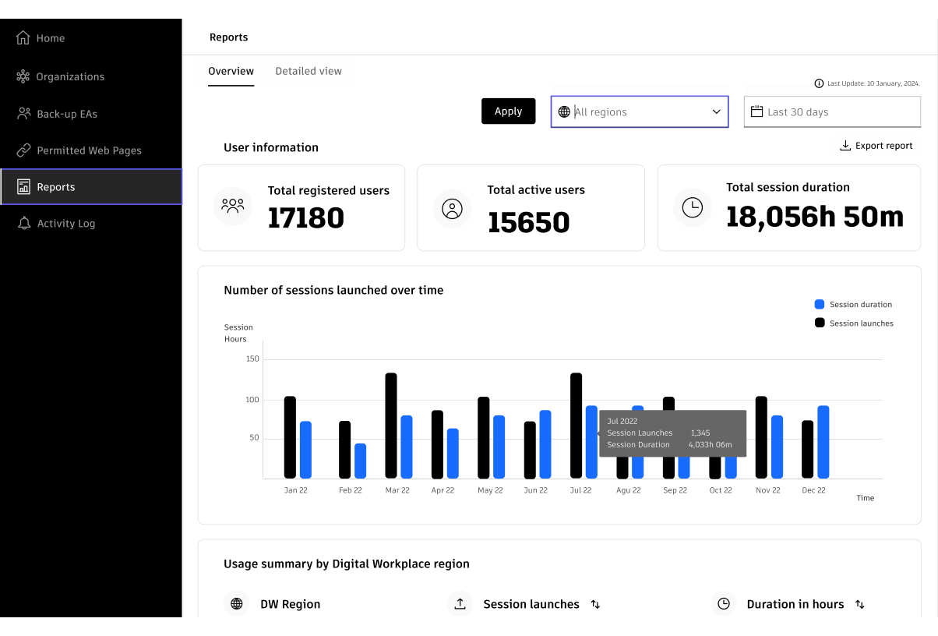
Task: Click the User information heading
Action: click(271, 147)
